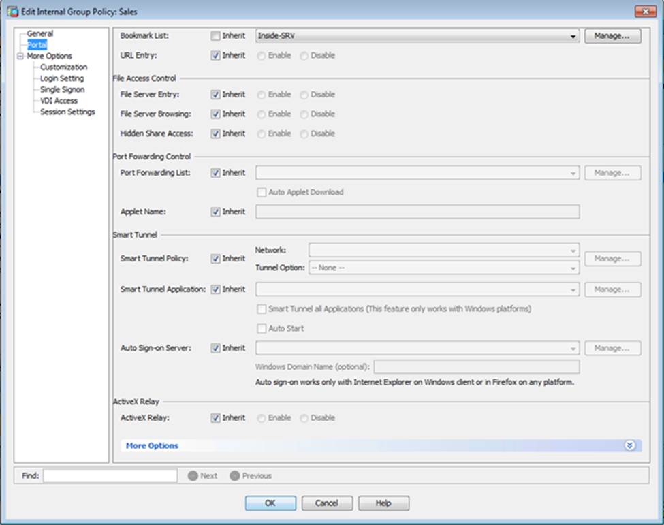Toggle Inherit for Smart Tunnel Policy
664x525 pixels.
[216, 259]
